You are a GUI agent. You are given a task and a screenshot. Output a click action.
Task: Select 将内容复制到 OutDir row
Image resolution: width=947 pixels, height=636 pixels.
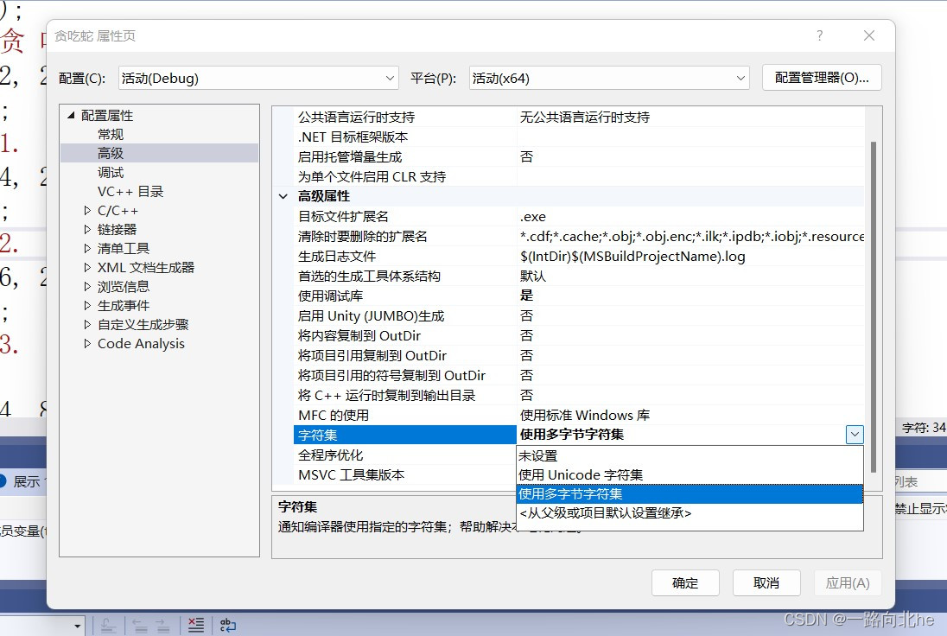pyautogui.click(x=579, y=336)
